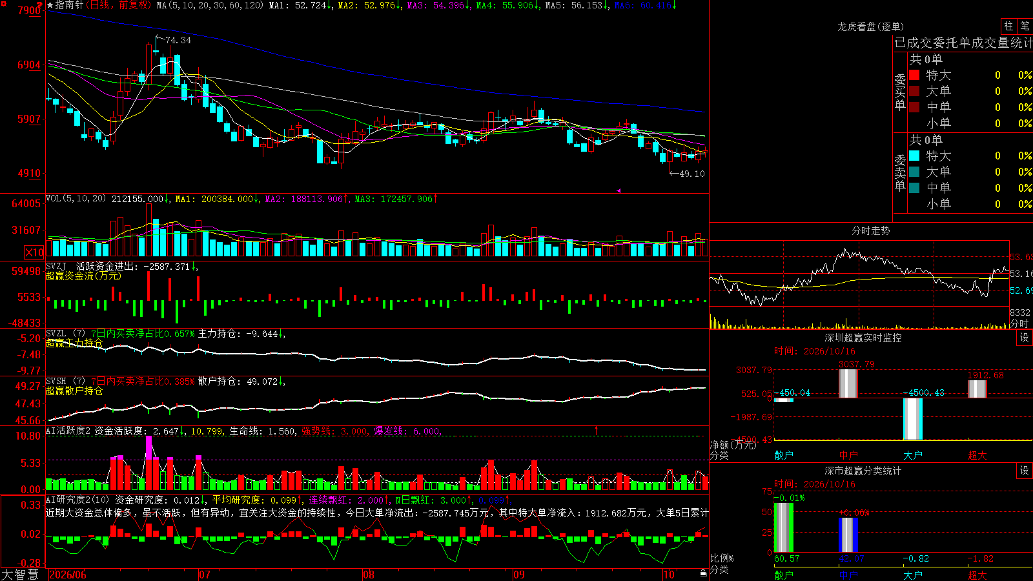The width and height of the screenshot is (1033, 581).
Task: Click the 2026/06 date axis label
Action: (68, 575)
